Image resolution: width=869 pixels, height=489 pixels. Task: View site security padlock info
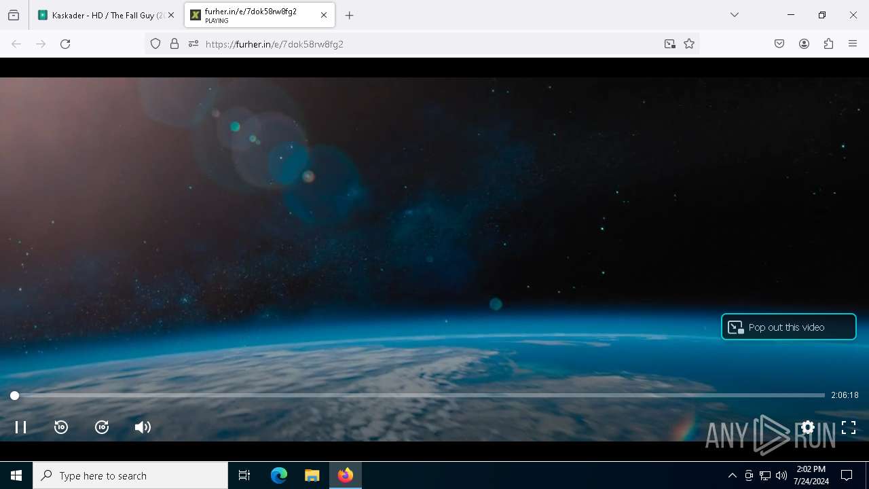174,44
